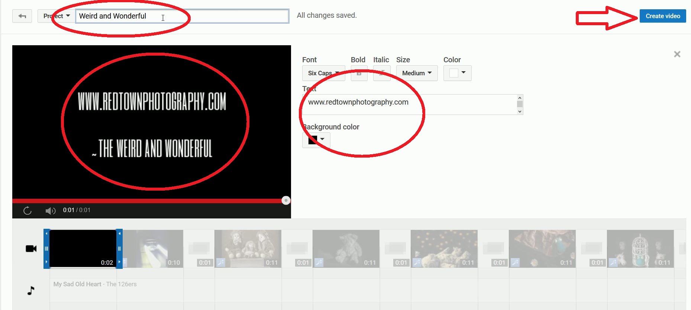Click the replay icon under the preview
This screenshot has width=691, height=310.
tap(28, 211)
